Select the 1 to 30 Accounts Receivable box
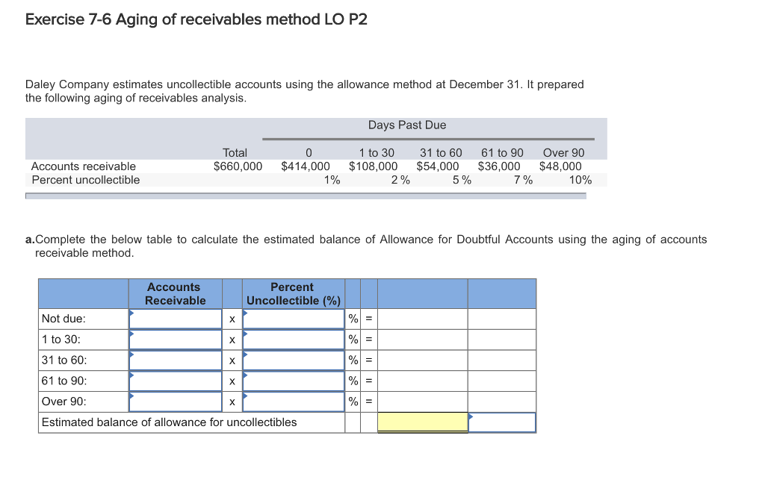765x500 pixels. coord(174,339)
